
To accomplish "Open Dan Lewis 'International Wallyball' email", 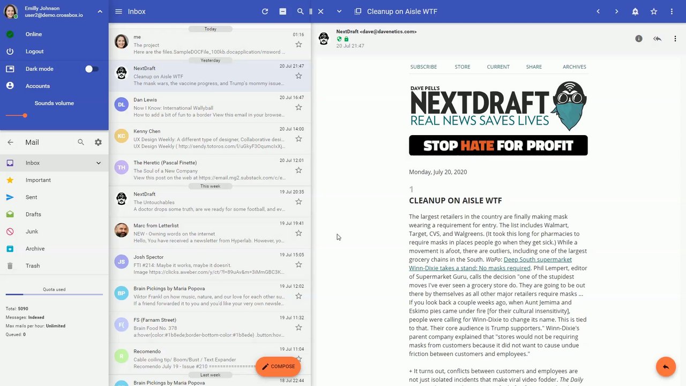I will coord(210,107).
